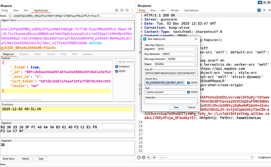Screen dimensions: 271x167
Task: Select top-bottom stacked layout icon
Action: [264, 2]
